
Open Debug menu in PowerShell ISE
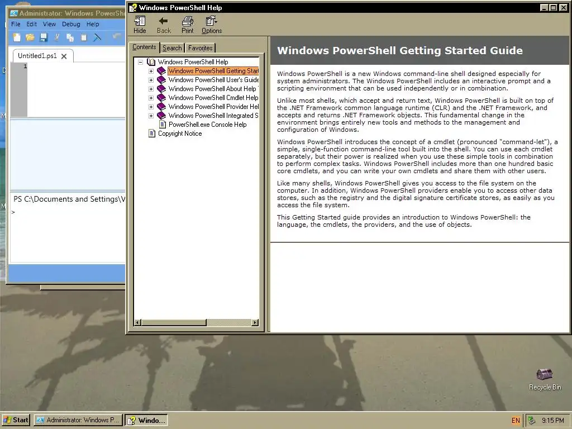(71, 24)
